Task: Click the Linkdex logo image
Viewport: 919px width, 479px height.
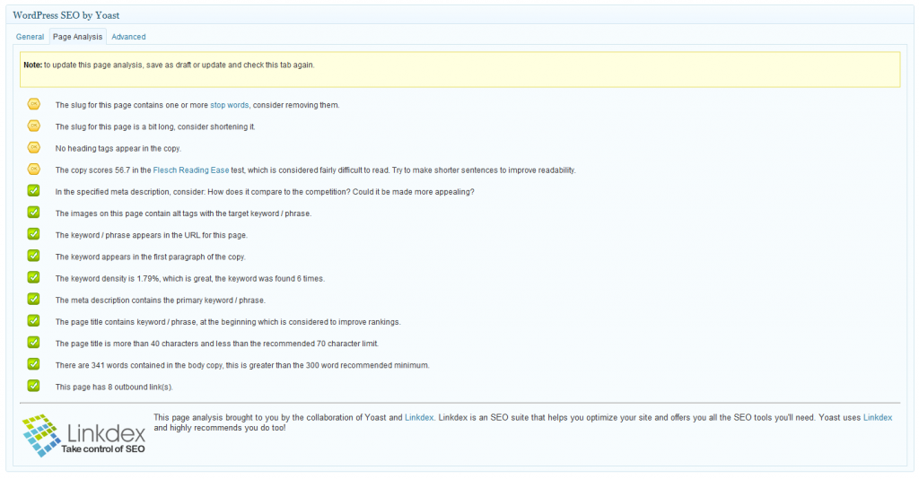Action: pyautogui.click(x=83, y=434)
